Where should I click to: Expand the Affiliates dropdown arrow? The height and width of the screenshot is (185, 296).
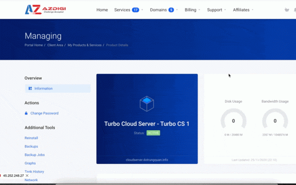(253, 10)
